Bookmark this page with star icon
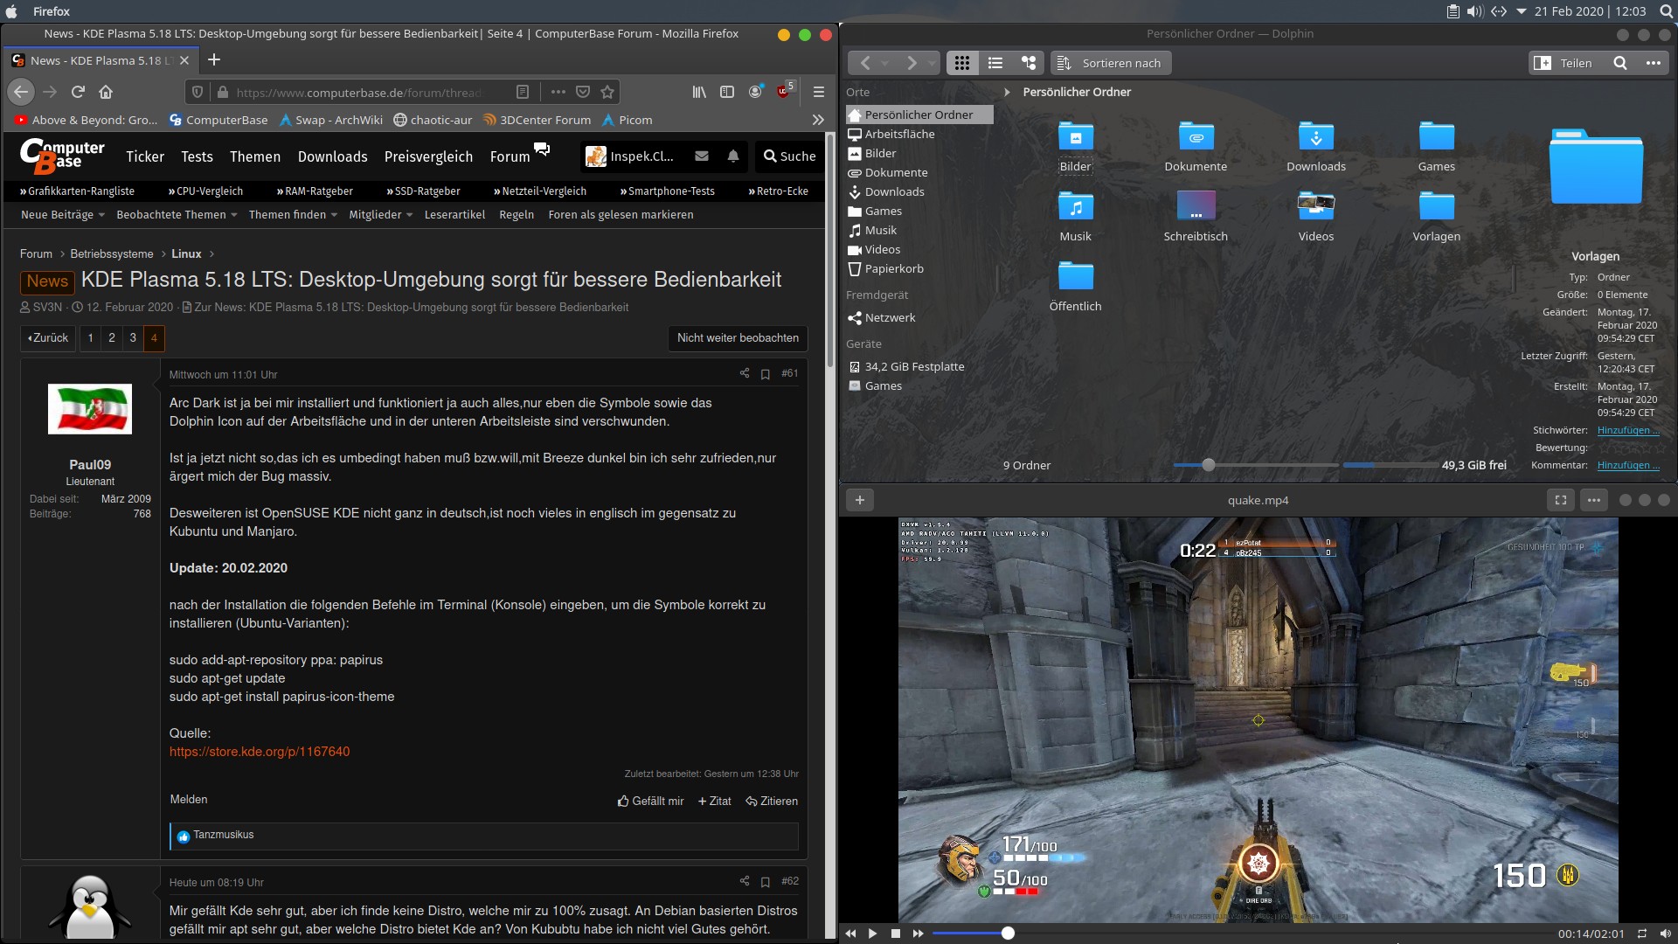This screenshot has width=1678, height=944. coord(607,92)
